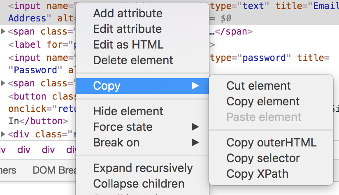Expand the div class node triangle
The height and width of the screenshot is (195, 339).
click(3, 134)
